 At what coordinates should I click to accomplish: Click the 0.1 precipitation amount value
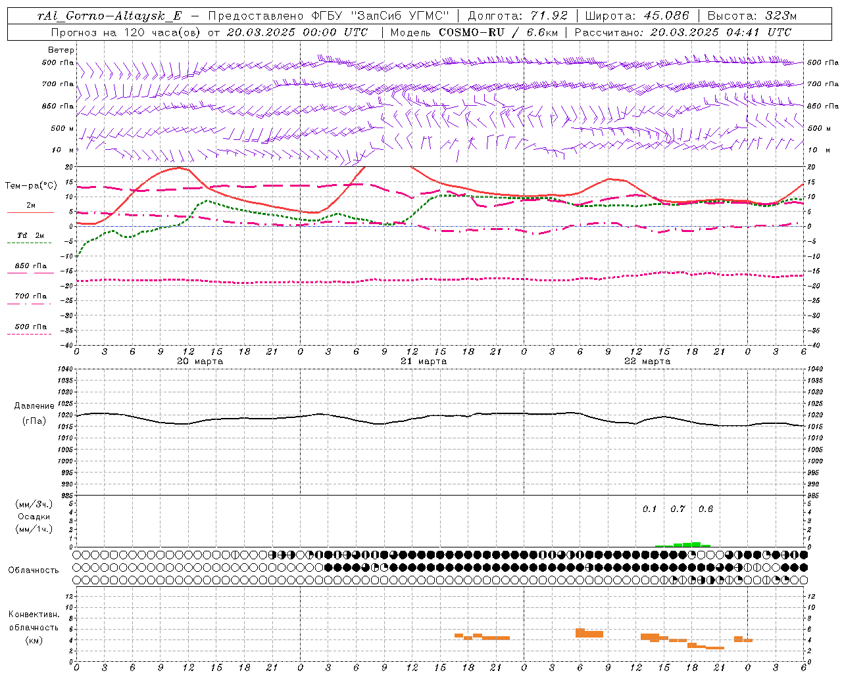[x=649, y=509]
